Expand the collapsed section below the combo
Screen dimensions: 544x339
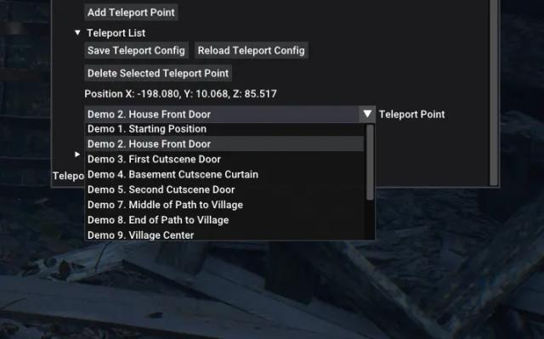click(x=77, y=155)
